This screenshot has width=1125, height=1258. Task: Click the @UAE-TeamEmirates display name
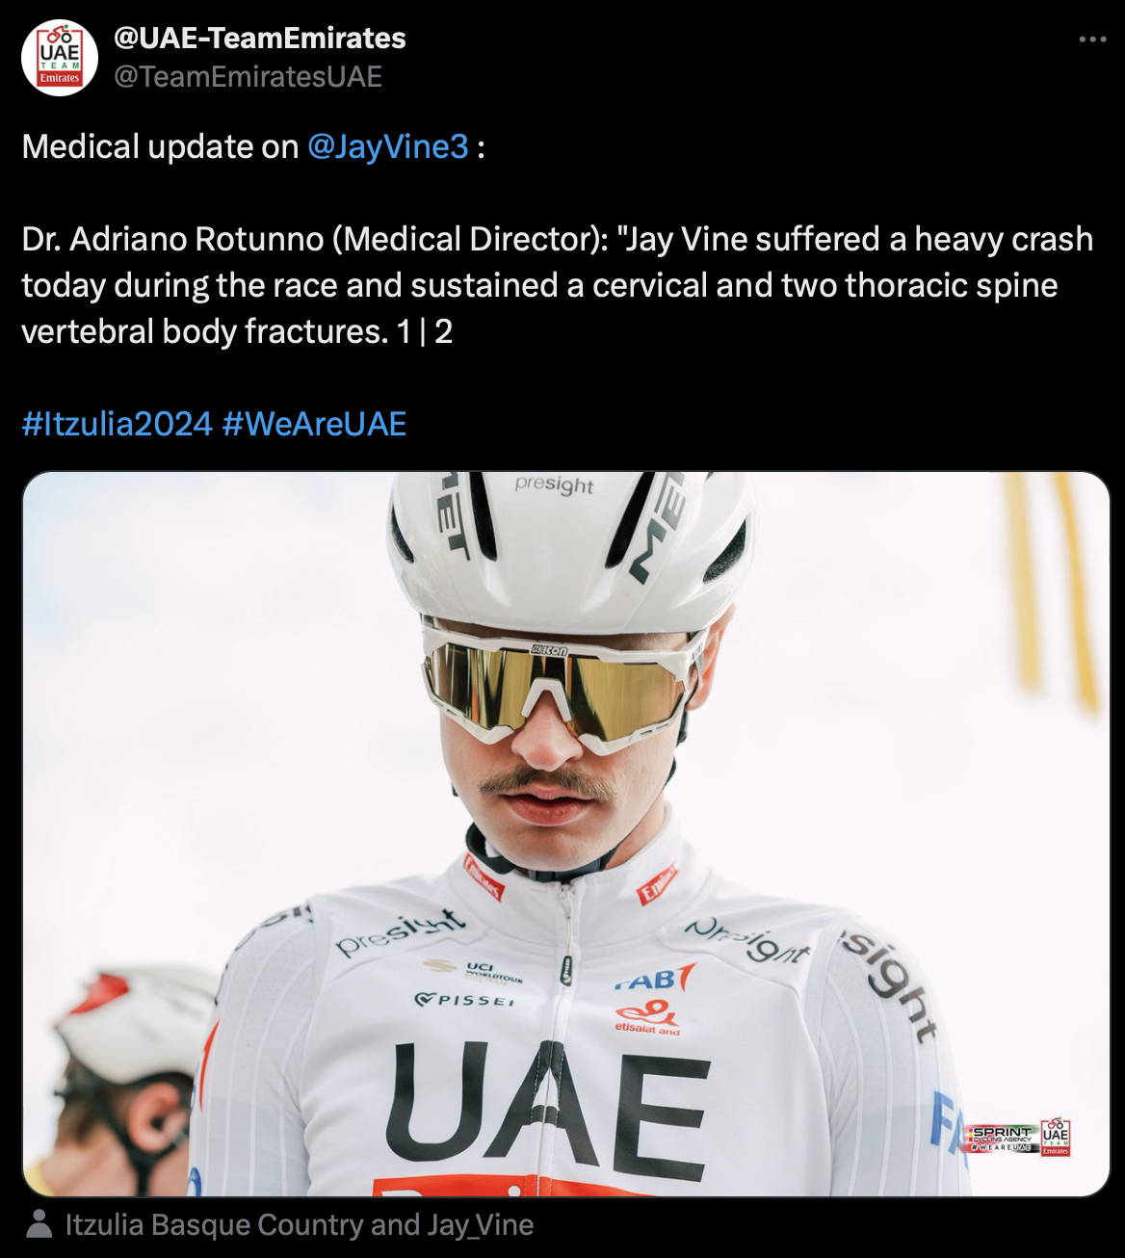coord(259,39)
